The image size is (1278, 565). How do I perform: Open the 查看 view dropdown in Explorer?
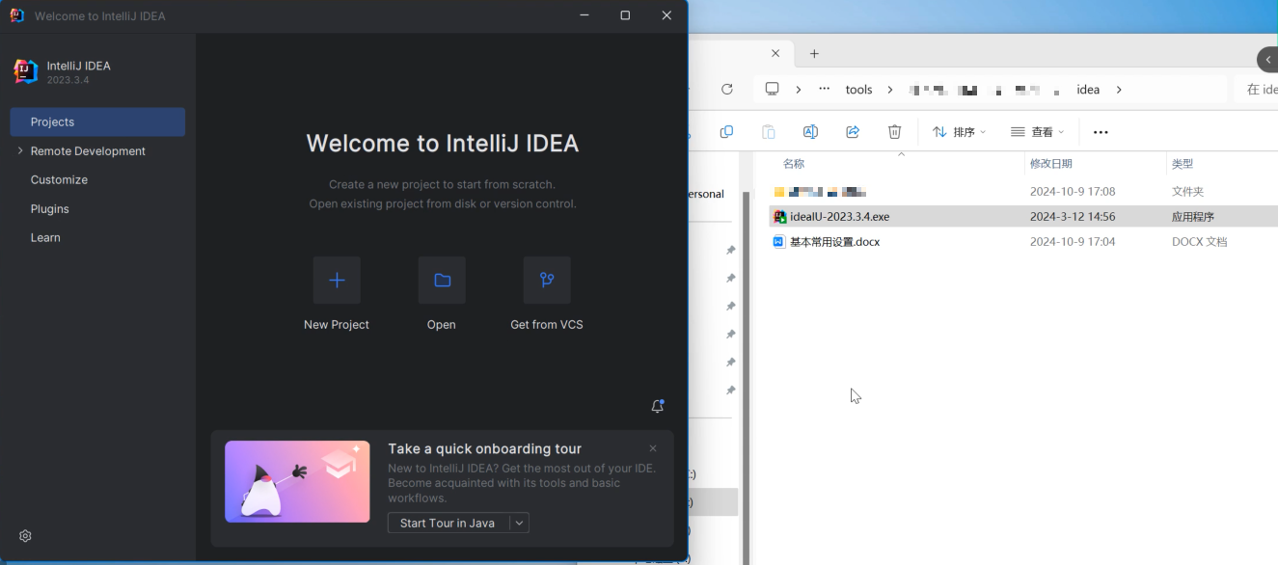1037,132
